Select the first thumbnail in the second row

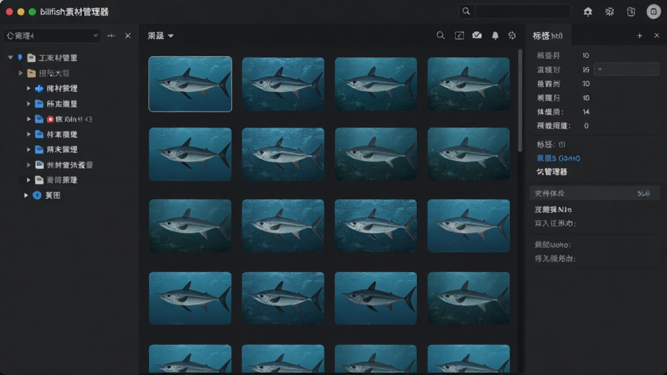pyautogui.click(x=190, y=154)
